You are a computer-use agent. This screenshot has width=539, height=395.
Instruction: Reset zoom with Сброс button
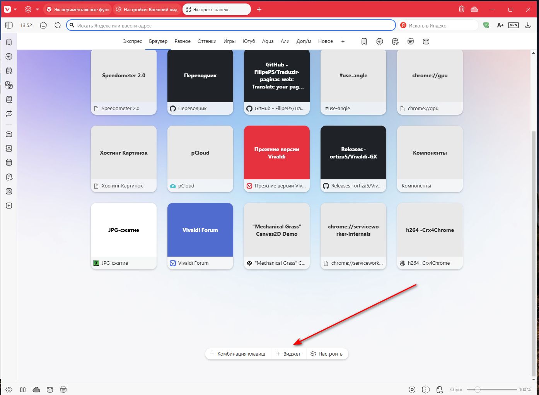pos(456,390)
